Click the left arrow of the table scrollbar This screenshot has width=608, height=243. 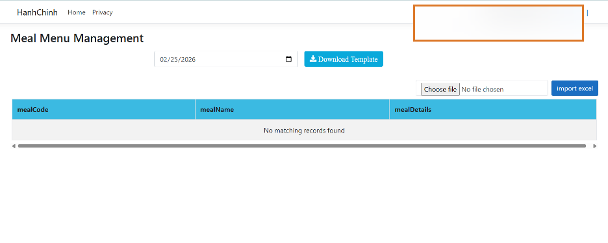point(14,146)
